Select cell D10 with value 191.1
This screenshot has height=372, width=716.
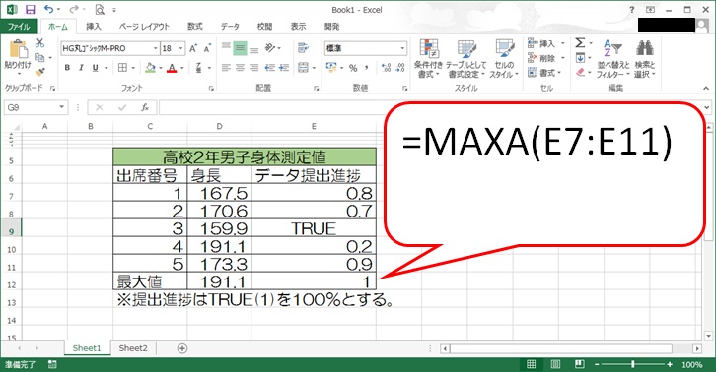pyautogui.click(x=219, y=246)
